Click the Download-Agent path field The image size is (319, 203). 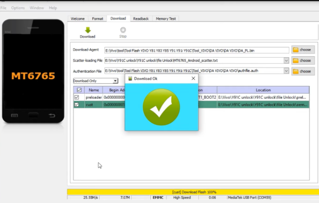coord(197,50)
